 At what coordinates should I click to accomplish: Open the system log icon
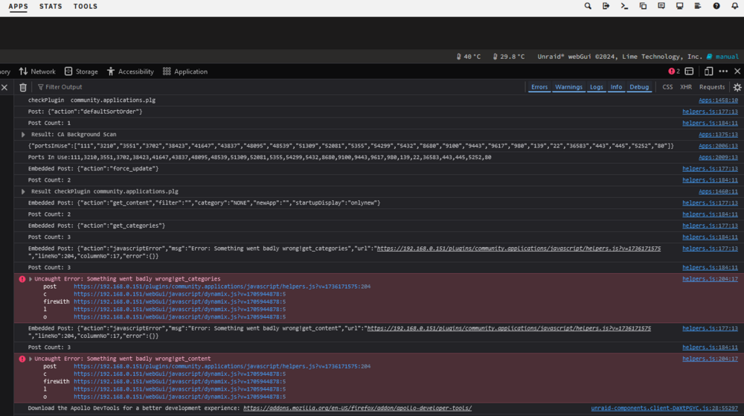(698, 6)
